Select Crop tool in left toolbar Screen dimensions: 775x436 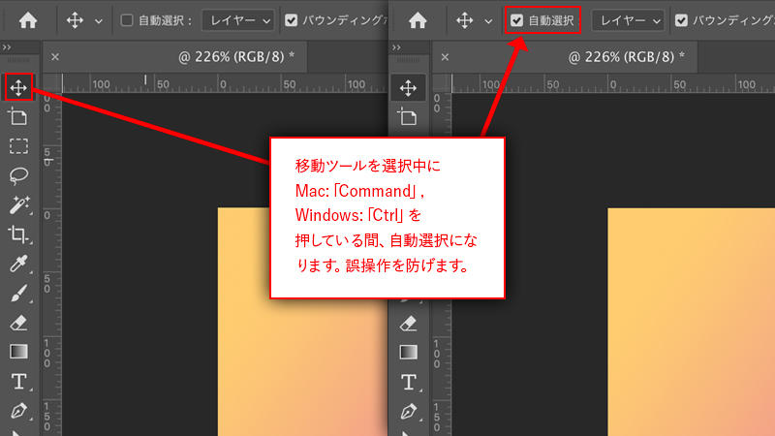pos(18,234)
